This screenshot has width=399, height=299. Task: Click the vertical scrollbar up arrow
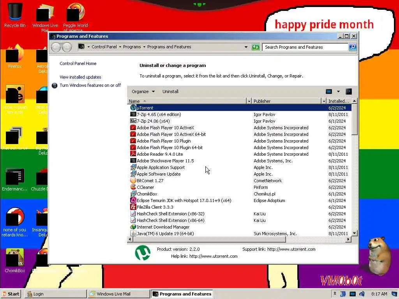coord(354,101)
